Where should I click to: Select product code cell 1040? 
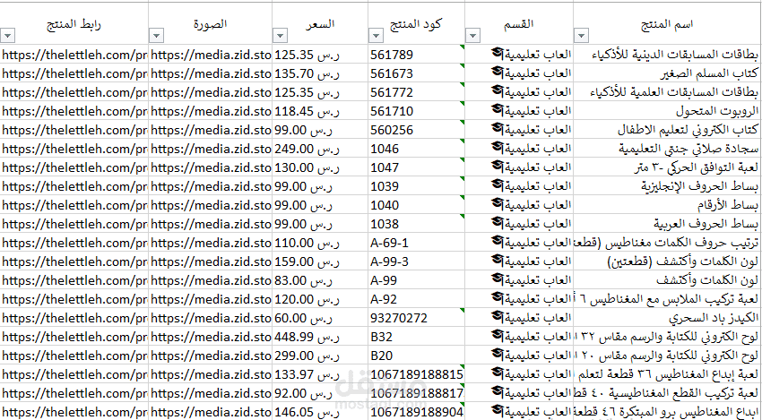click(x=417, y=205)
